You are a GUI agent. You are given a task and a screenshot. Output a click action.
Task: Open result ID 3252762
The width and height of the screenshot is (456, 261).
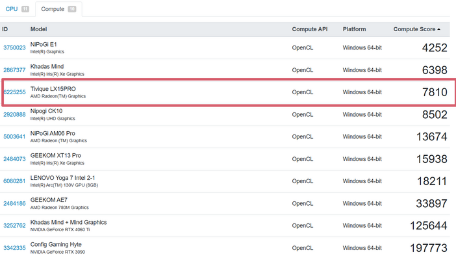(14, 225)
